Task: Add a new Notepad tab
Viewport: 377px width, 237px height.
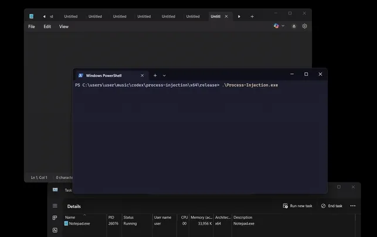Action: pyautogui.click(x=252, y=16)
